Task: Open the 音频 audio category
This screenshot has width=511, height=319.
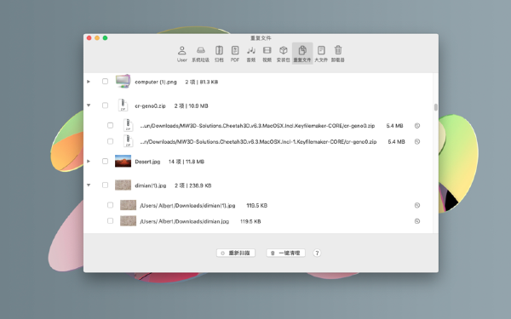Action: coord(251,54)
